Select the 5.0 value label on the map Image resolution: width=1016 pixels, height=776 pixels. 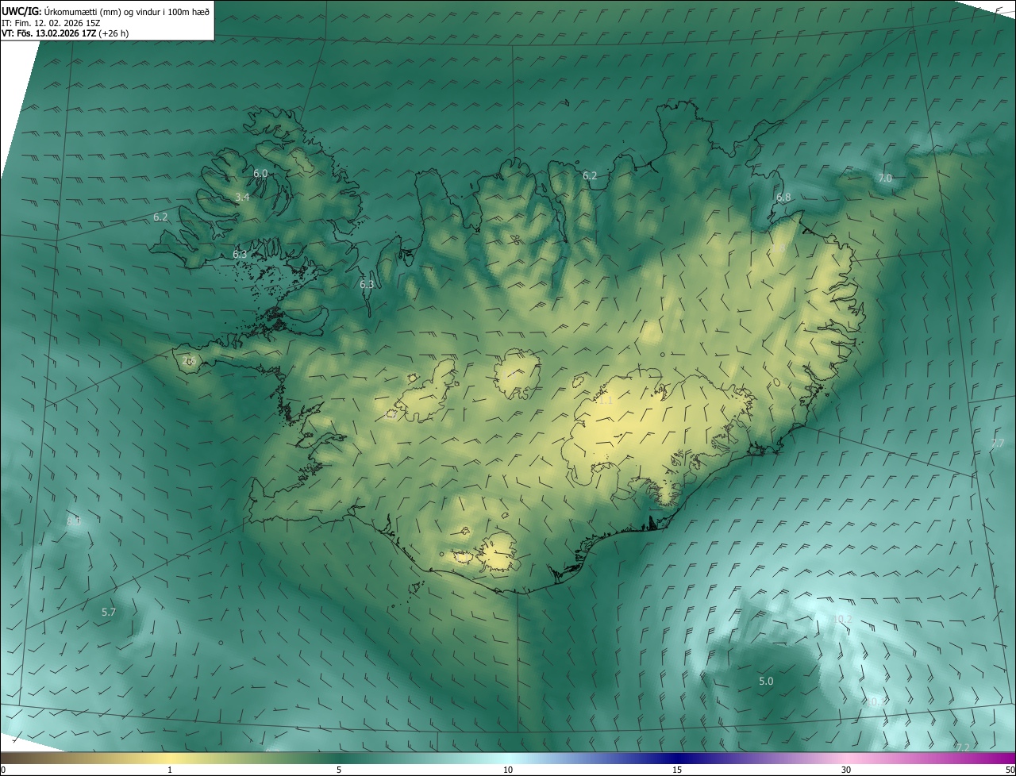[766, 681]
